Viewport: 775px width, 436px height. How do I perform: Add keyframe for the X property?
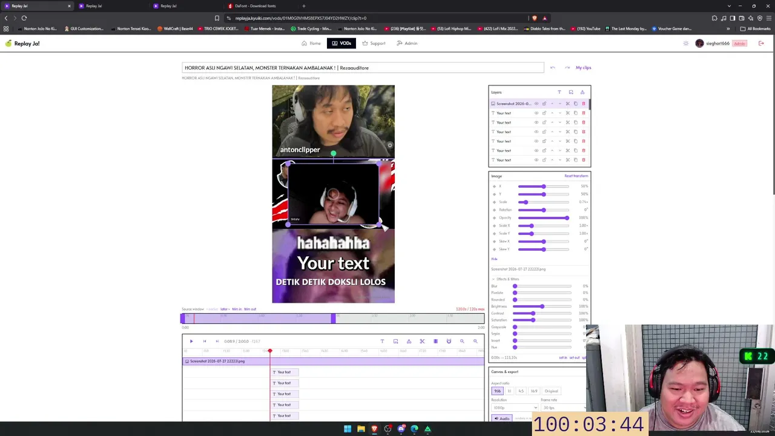tap(494, 187)
